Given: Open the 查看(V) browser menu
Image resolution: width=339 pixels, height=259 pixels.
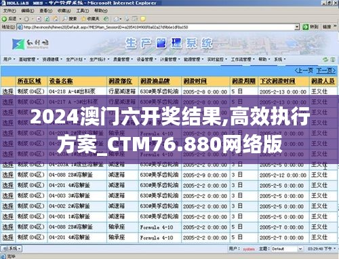Looking at the screenshot, I should 45,11.
